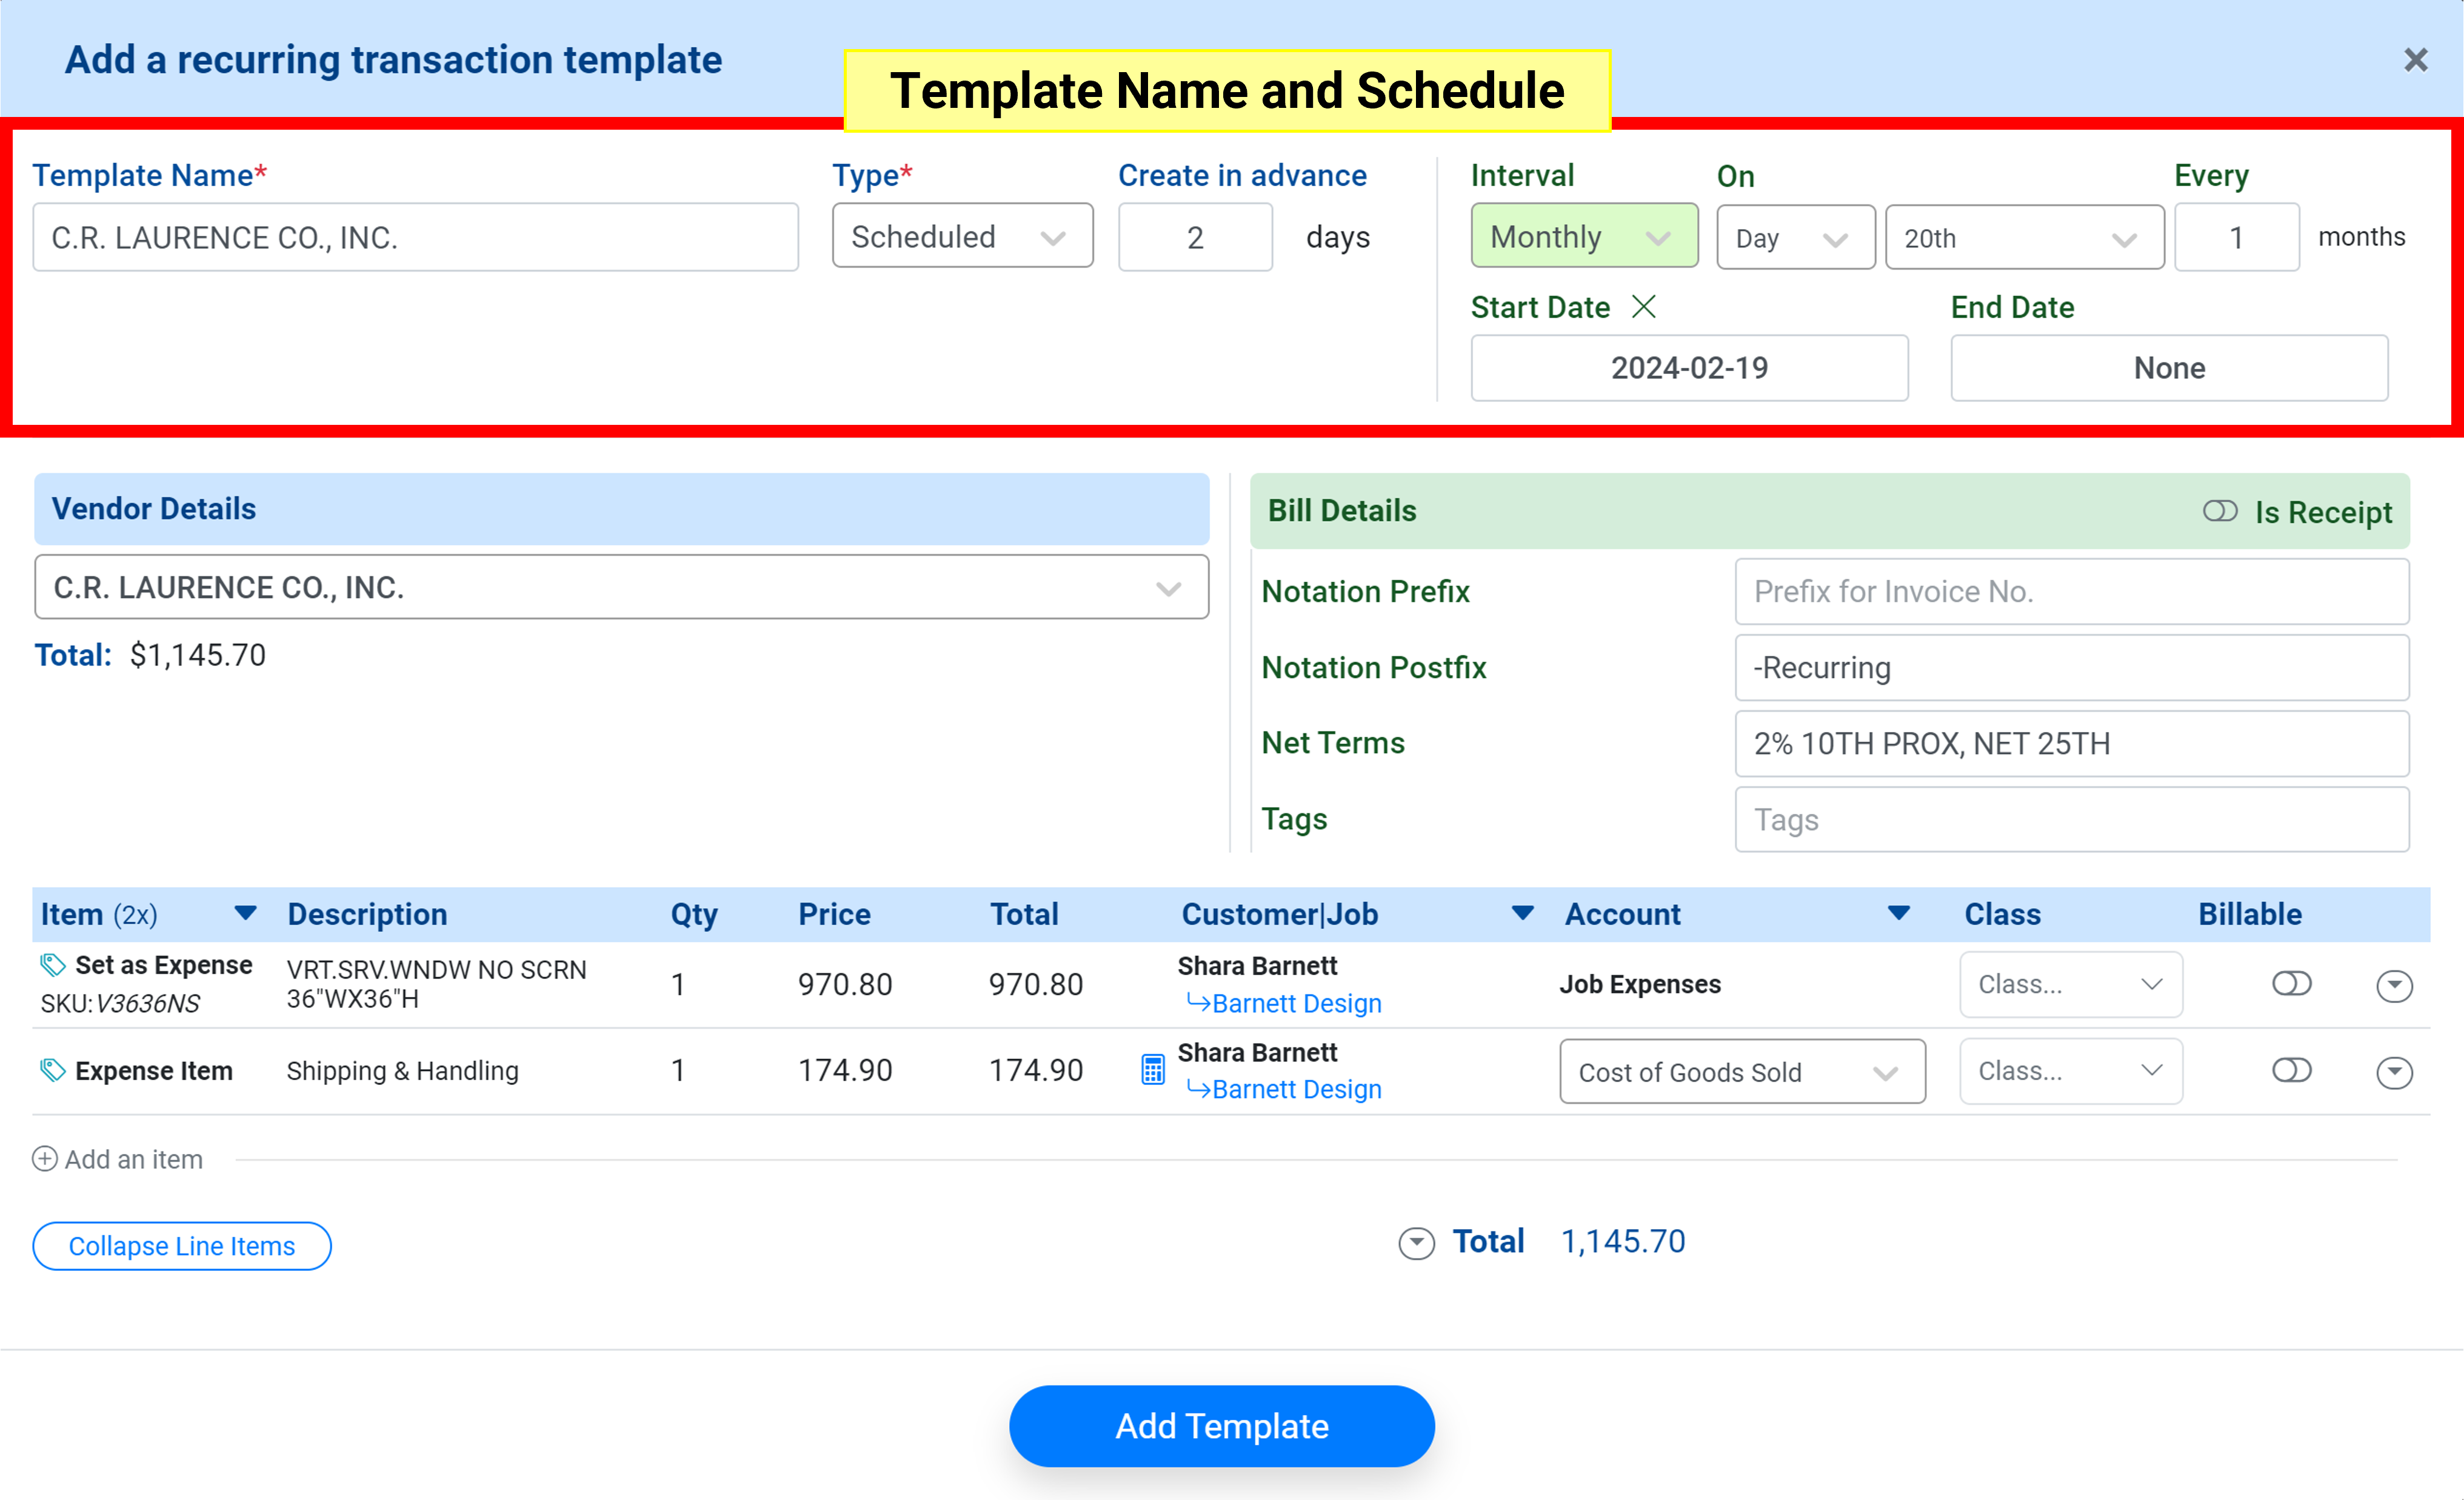Click the price 970.80 in first row
This screenshot has width=2464, height=1500.
click(845, 985)
